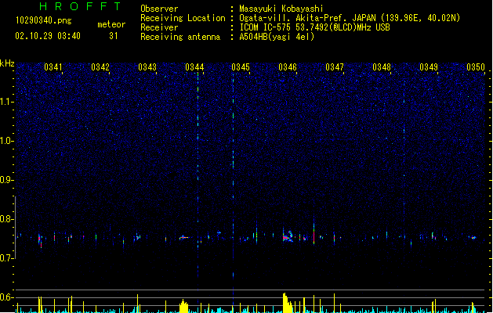Click the 0346 time marker
Viewport: 493px width, 313px height.
[x=288, y=67]
